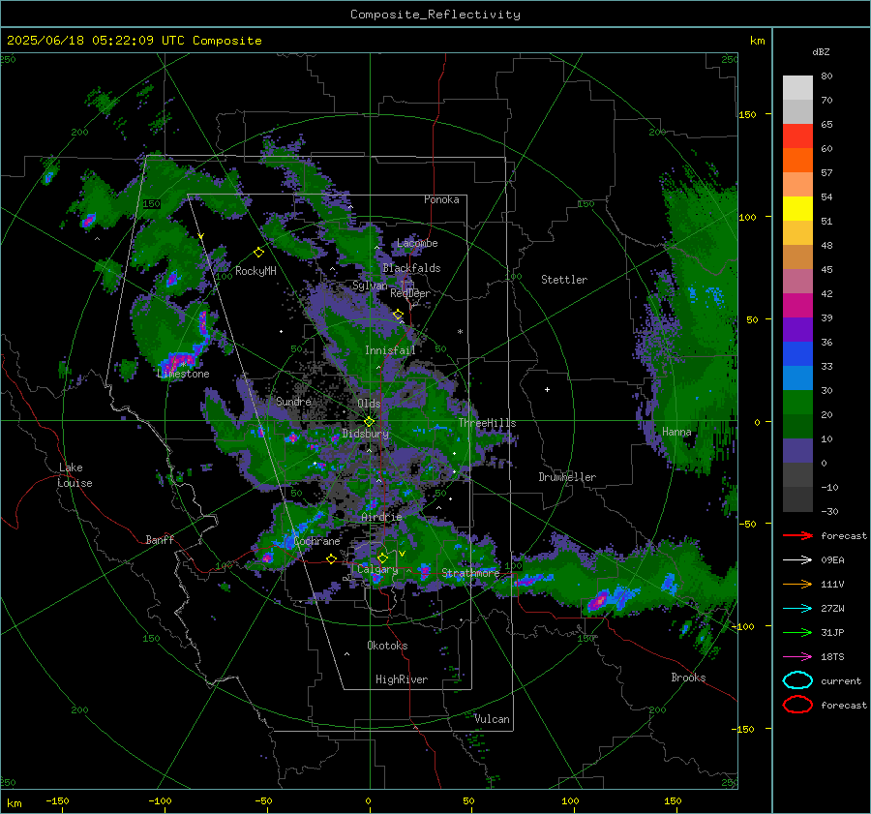Select the magenta dBZ color swatch

(x=797, y=306)
